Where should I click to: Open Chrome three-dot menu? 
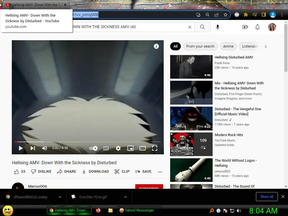(x=282, y=15)
